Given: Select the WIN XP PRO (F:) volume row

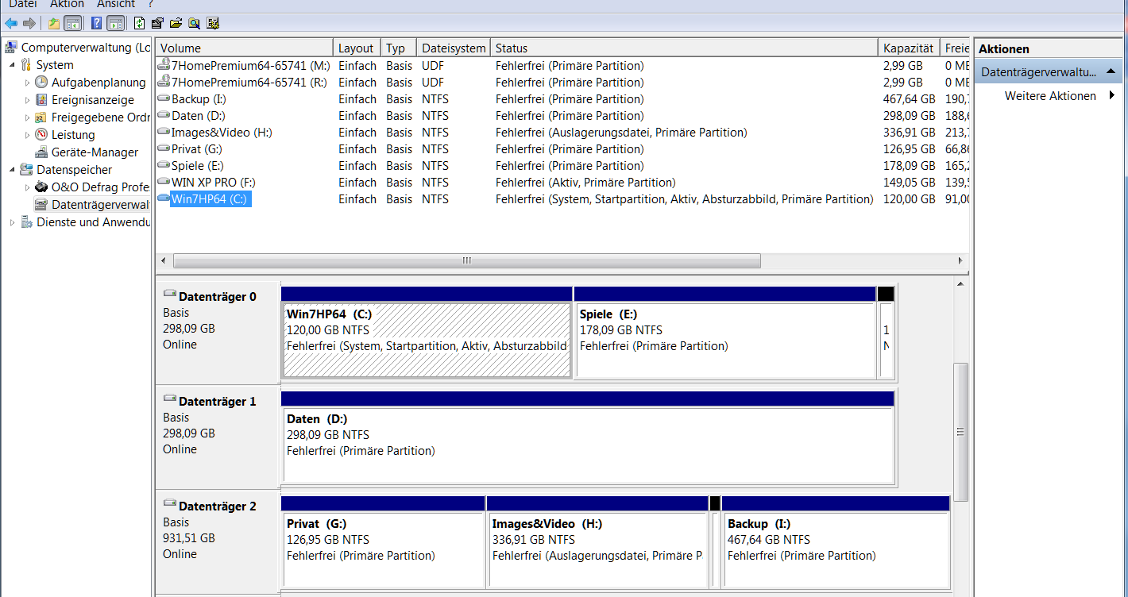Looking at the screenshot, I should coord(562,183).
